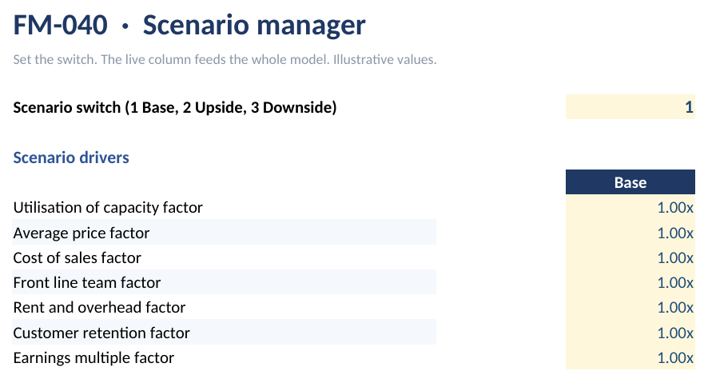Click the subtitle about the live column
Viewport: 708px width, 379px height.
pos(225,59)
